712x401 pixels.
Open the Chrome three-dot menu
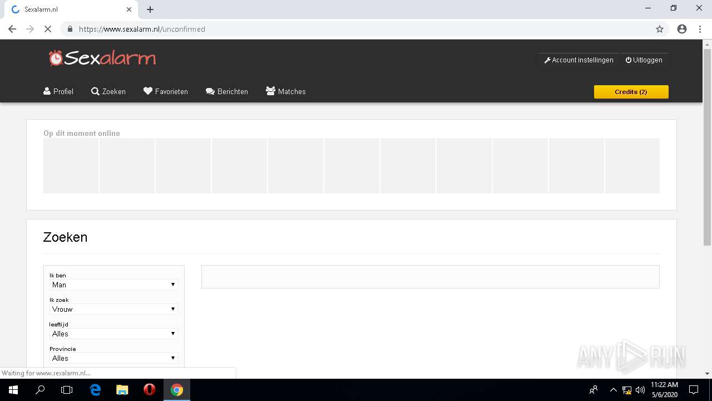[x=700, y=29]
